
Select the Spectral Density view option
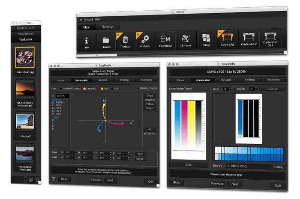(x=61, y=88)
